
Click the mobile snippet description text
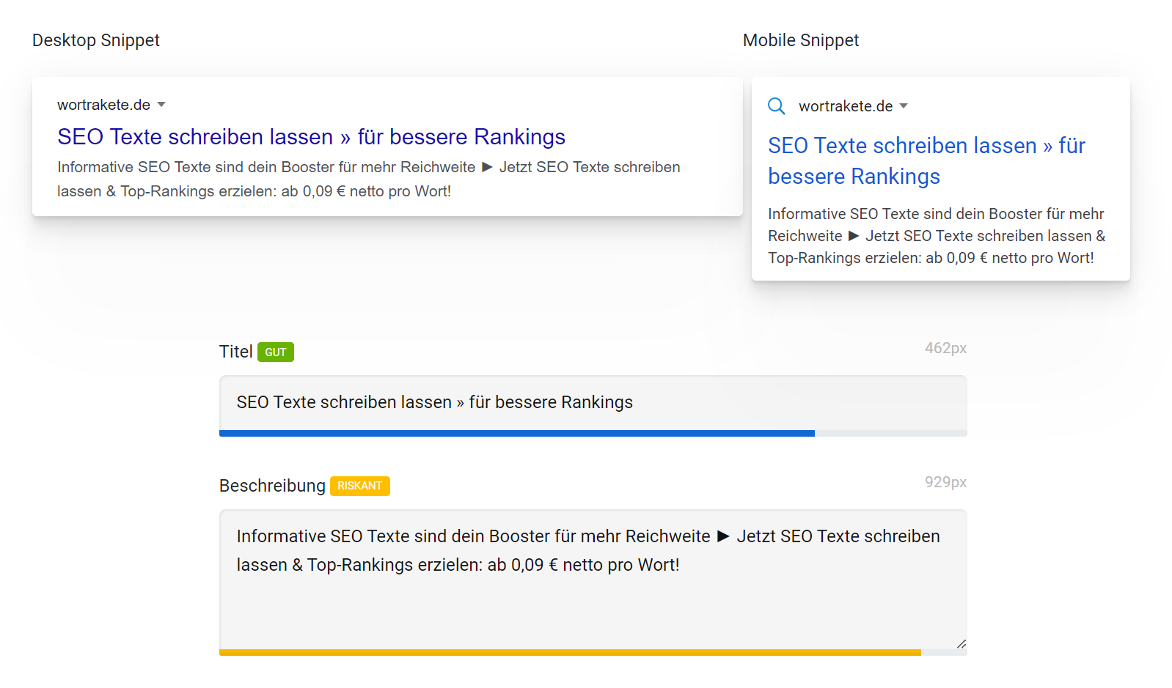point(937,236)
